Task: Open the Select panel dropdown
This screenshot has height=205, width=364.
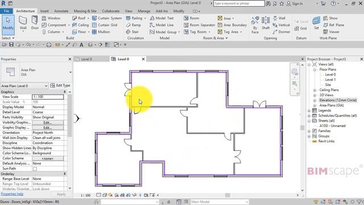Action: tap(8, 38)
